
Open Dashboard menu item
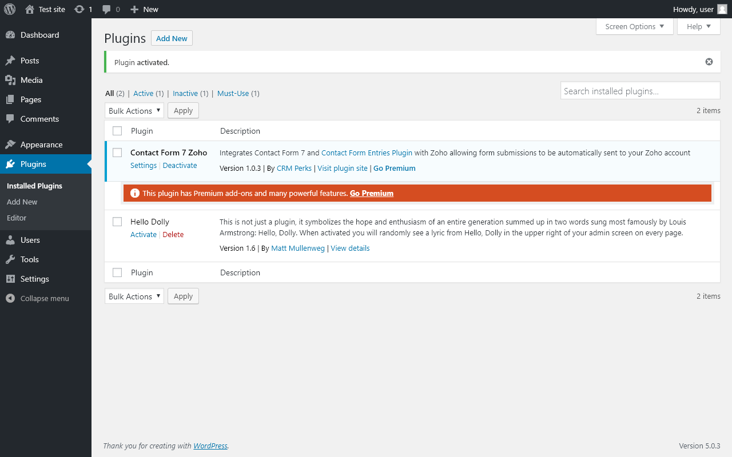pyautogui.click(x=39, y=35)
